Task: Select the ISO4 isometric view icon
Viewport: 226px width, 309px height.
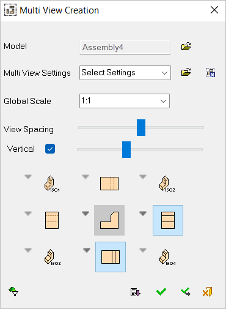Action: (x=167, y=257)
